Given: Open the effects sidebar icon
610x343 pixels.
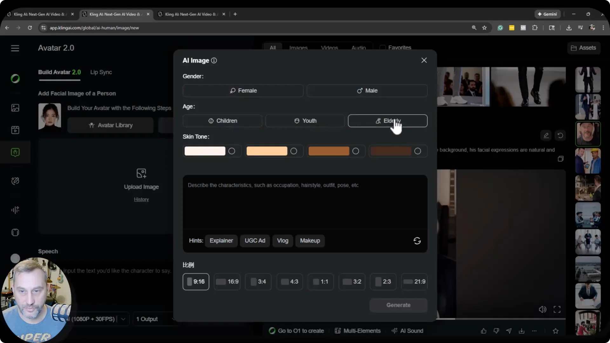Looking at the screenshot, I should [x=15, y=181].
